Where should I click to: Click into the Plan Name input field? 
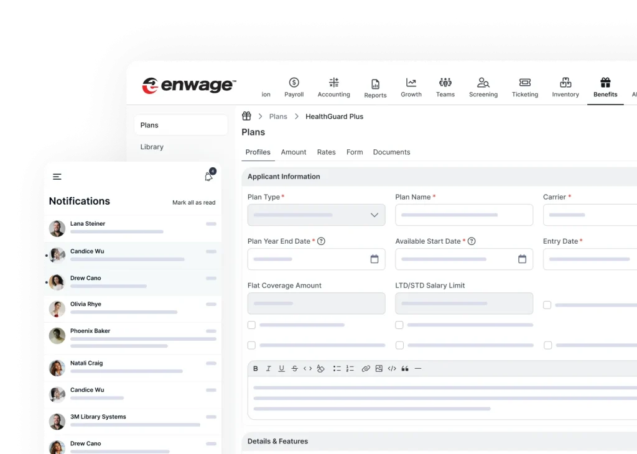click(463, 215)
